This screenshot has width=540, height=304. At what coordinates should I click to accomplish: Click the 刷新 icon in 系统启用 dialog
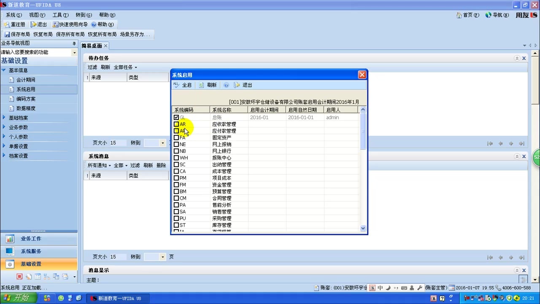tap(202, 85)
